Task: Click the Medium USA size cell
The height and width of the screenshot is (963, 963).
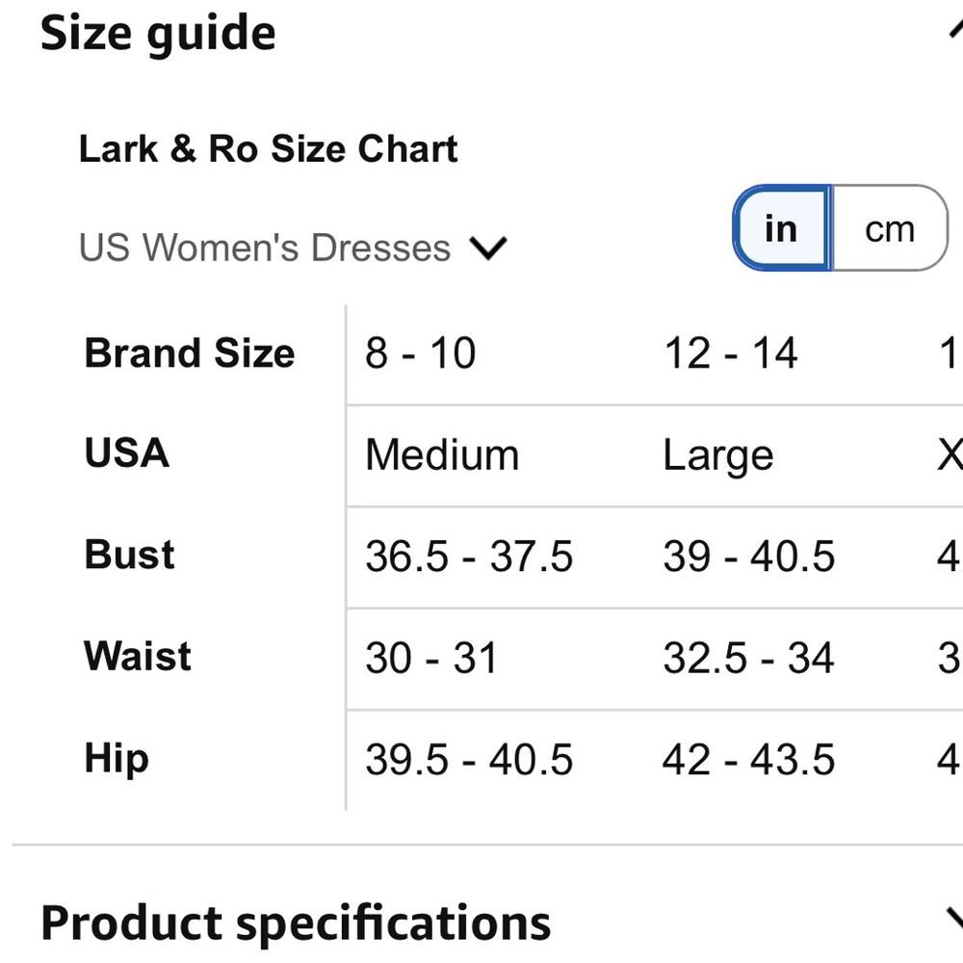Action: point(442,455)
